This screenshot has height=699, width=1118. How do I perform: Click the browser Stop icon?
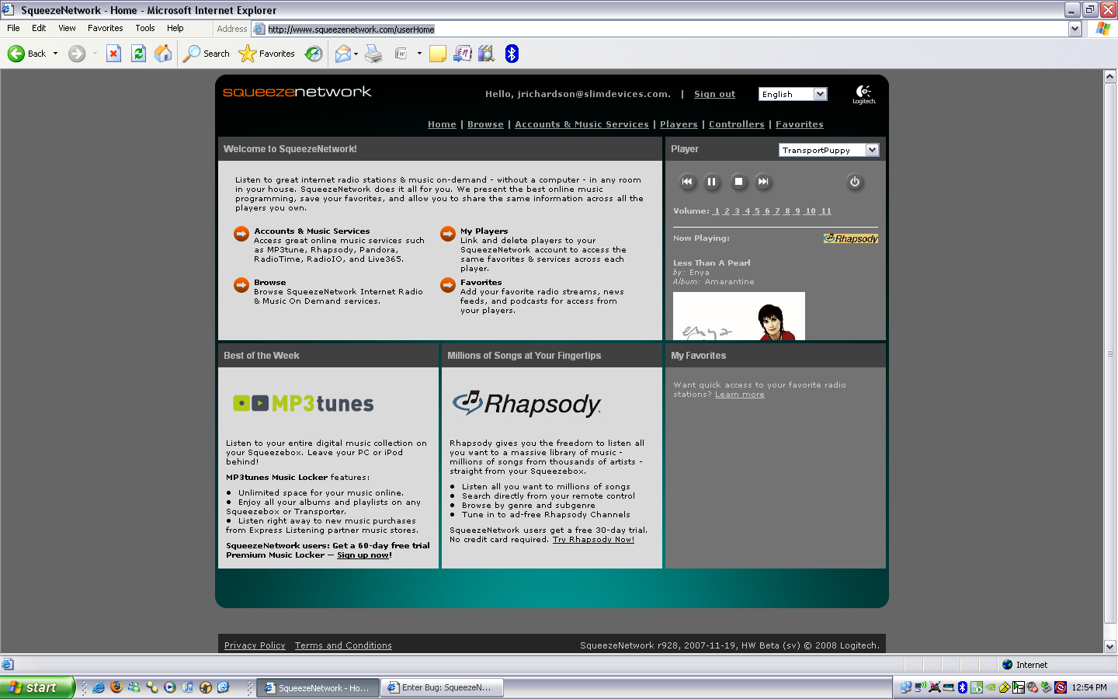113,54
